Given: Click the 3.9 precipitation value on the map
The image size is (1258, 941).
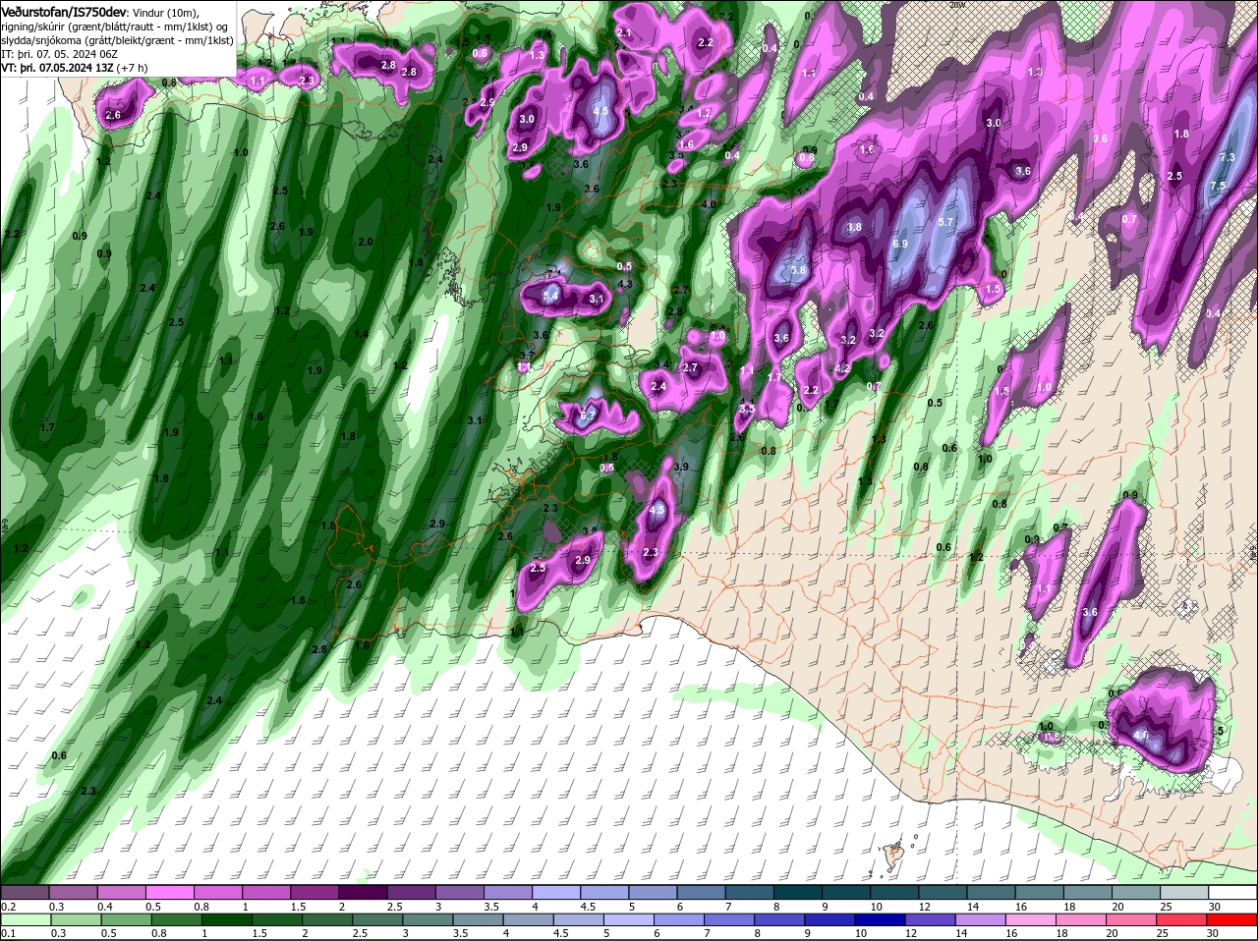Looking at the screenshot, I should (681, 467).
